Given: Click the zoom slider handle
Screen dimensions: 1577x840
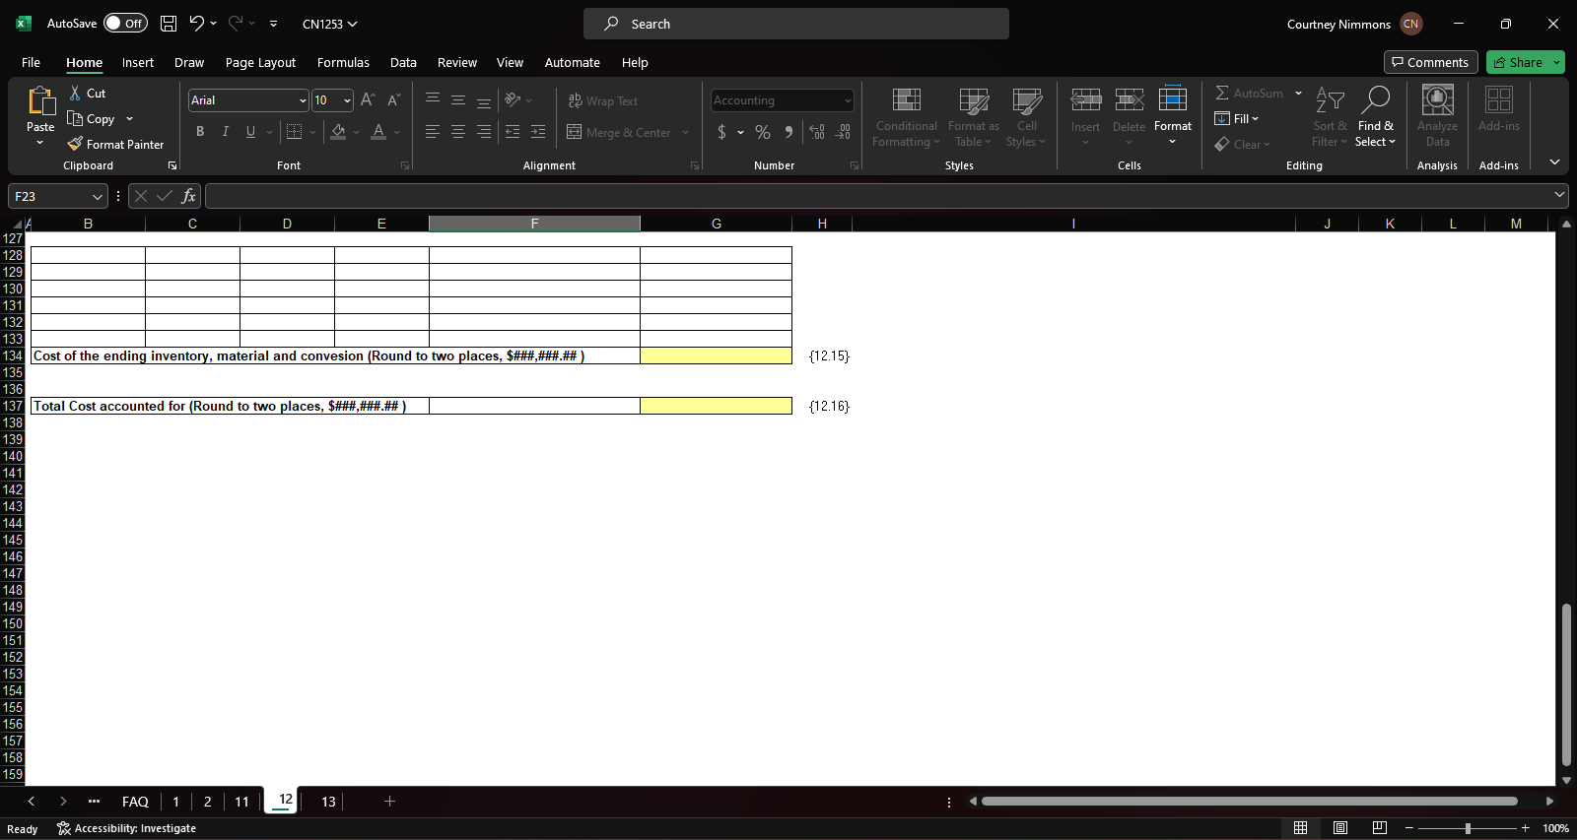Looking at the screenshot, I should point(1468,828).
